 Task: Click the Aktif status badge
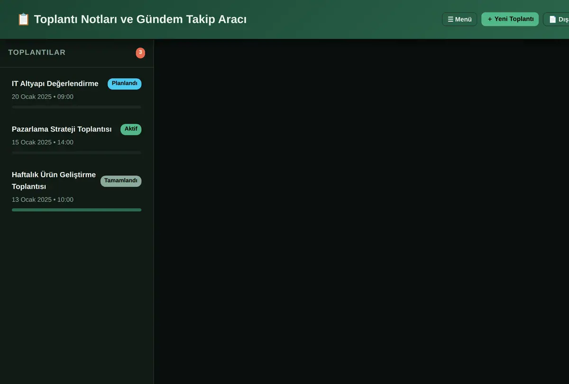(x=131, y=129)
